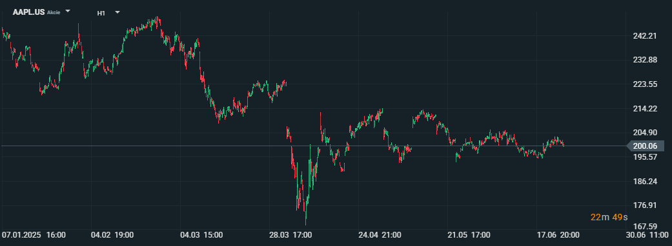This screenshot has width=672, height=246.
Task: Select the H1 interval label
Action: [x=101, y=13]
